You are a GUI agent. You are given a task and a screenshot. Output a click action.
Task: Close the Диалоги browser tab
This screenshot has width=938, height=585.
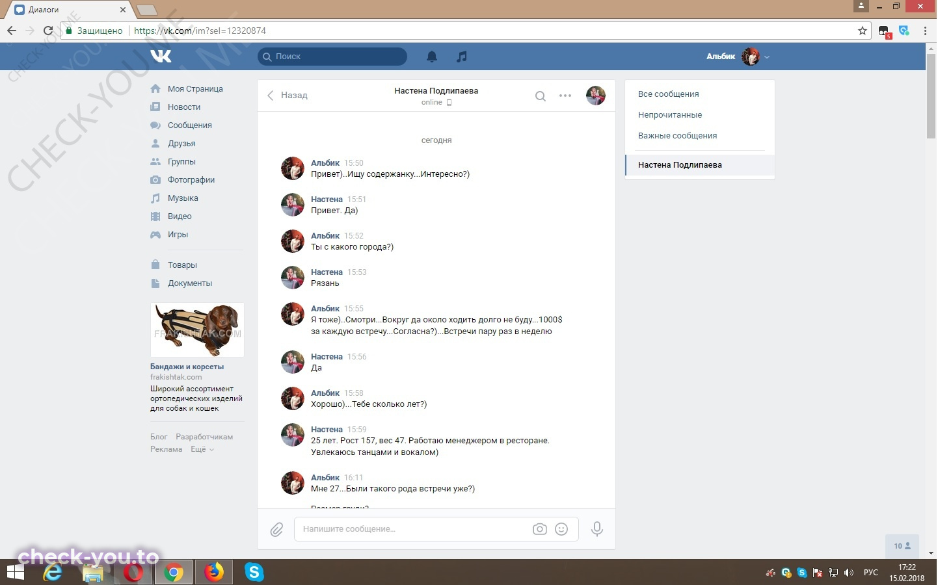(x=123, y=10)
